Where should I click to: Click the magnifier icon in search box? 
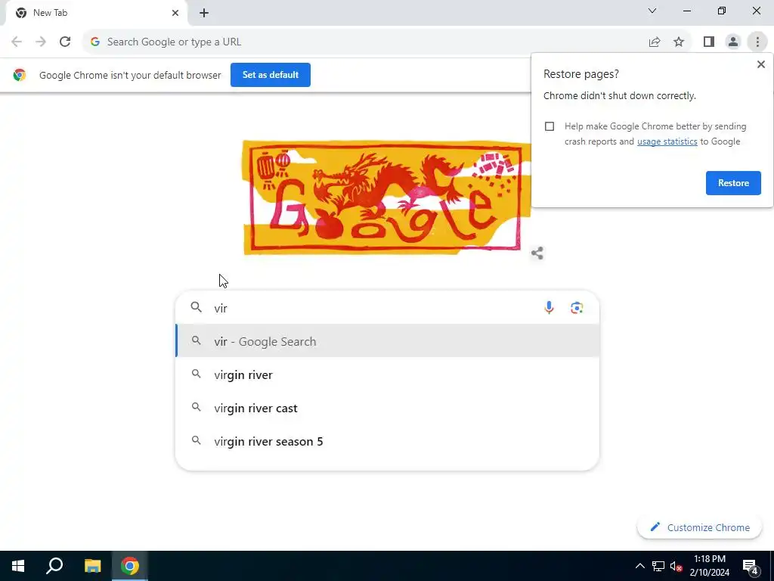point(196,307)
